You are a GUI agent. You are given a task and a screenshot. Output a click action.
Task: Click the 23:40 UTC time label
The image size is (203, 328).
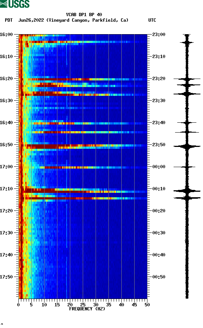point(159,123)
